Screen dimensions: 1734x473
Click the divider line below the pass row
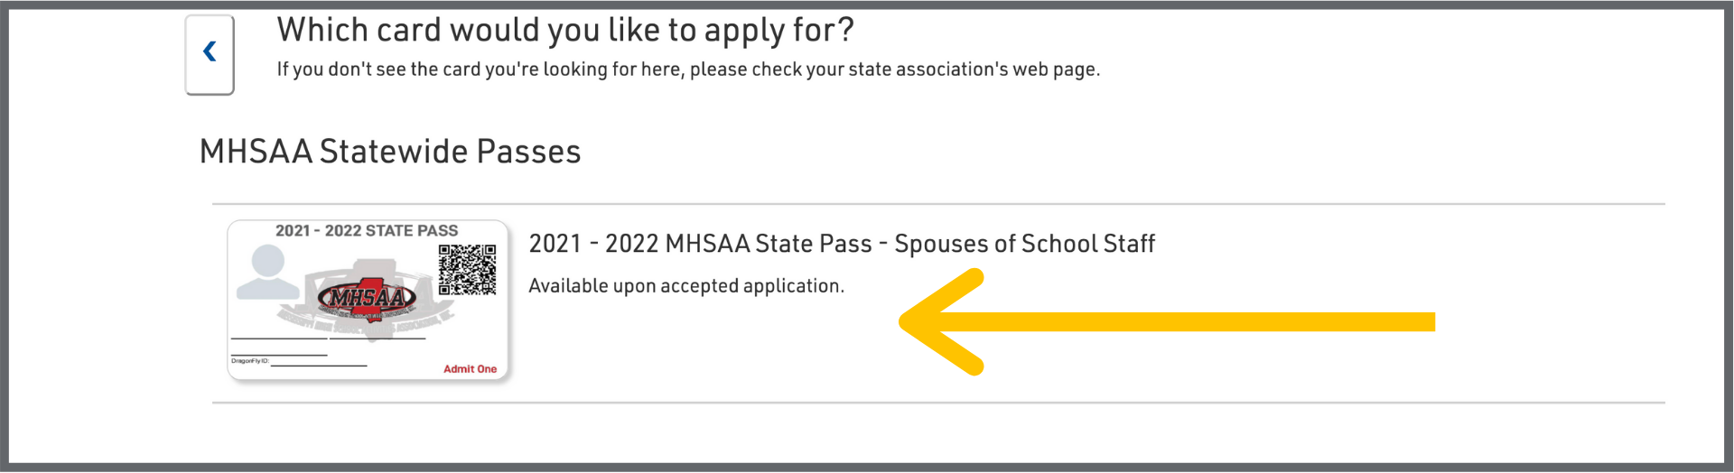click(938, 403)
